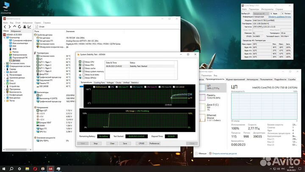Switch to the Clocks tab
This screenshot has height=172, width=305.
coord(118,83)
